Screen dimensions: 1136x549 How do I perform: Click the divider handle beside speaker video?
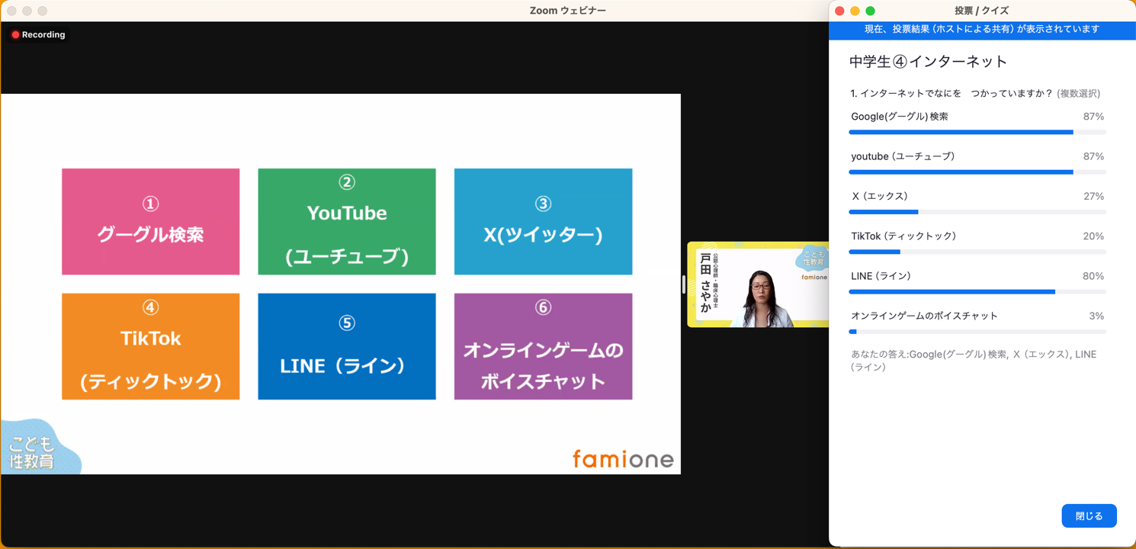(683, 284)
